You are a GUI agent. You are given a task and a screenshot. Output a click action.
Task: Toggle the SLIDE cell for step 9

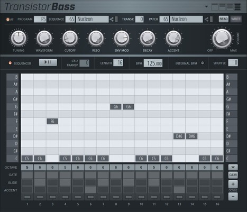point(129,182)
